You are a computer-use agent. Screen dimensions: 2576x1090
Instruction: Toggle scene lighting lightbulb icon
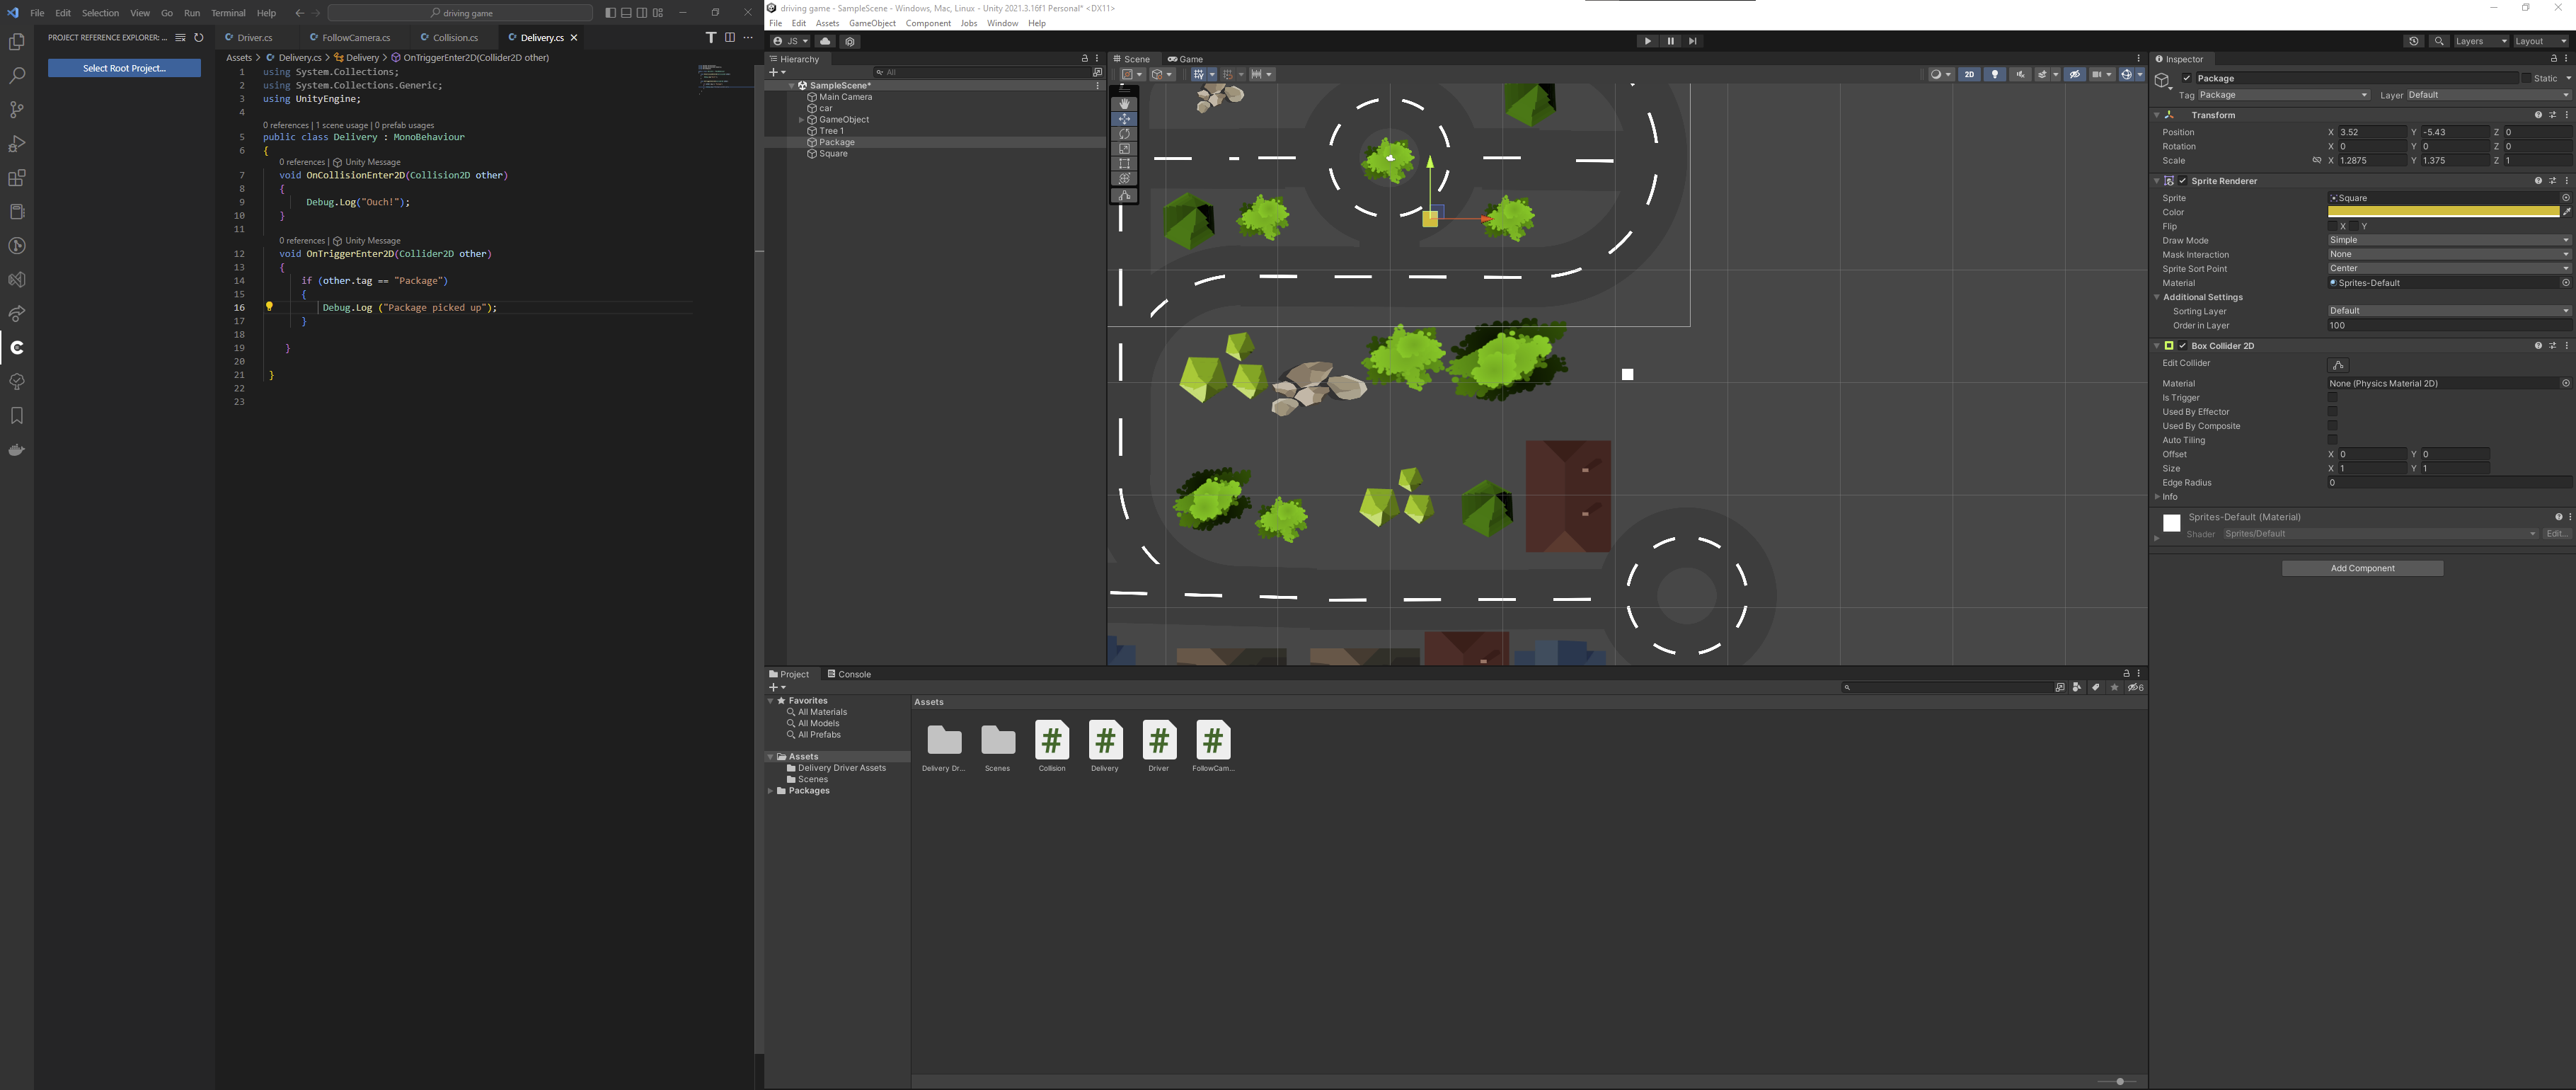pos(1994,74)
